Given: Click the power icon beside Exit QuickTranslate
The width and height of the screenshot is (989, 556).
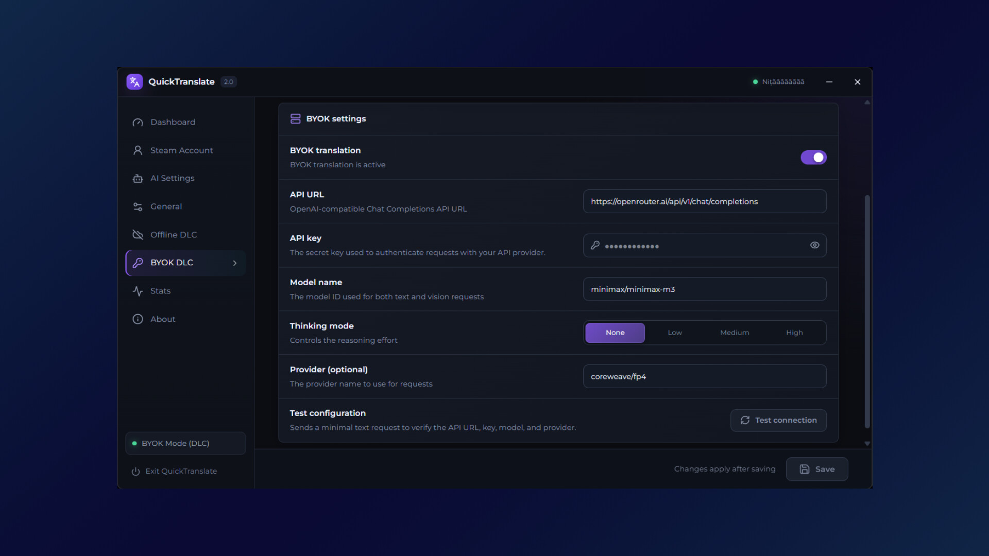Looking at the screenshot, I should [x=135, y=472].
